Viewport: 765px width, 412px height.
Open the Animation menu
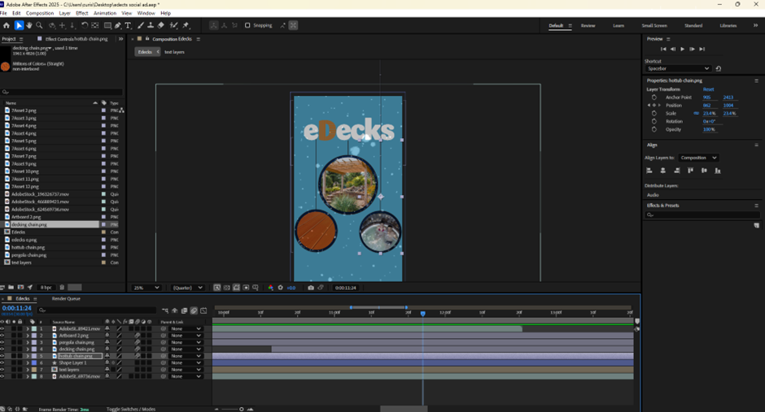[x=104, y=13]
